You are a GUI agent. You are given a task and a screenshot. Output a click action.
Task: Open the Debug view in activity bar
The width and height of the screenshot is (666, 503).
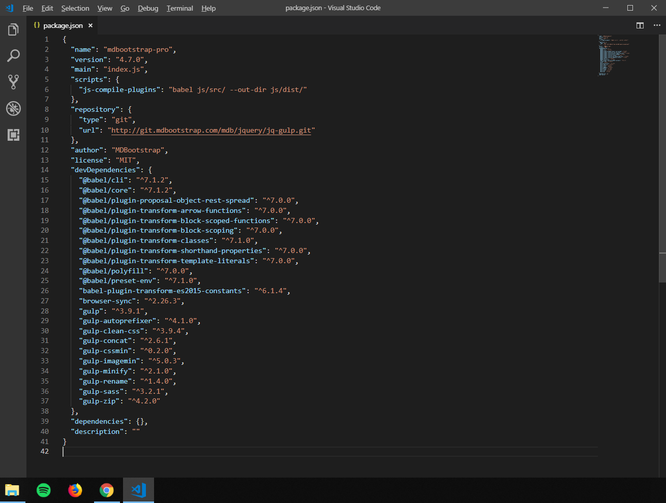(13, 108)
